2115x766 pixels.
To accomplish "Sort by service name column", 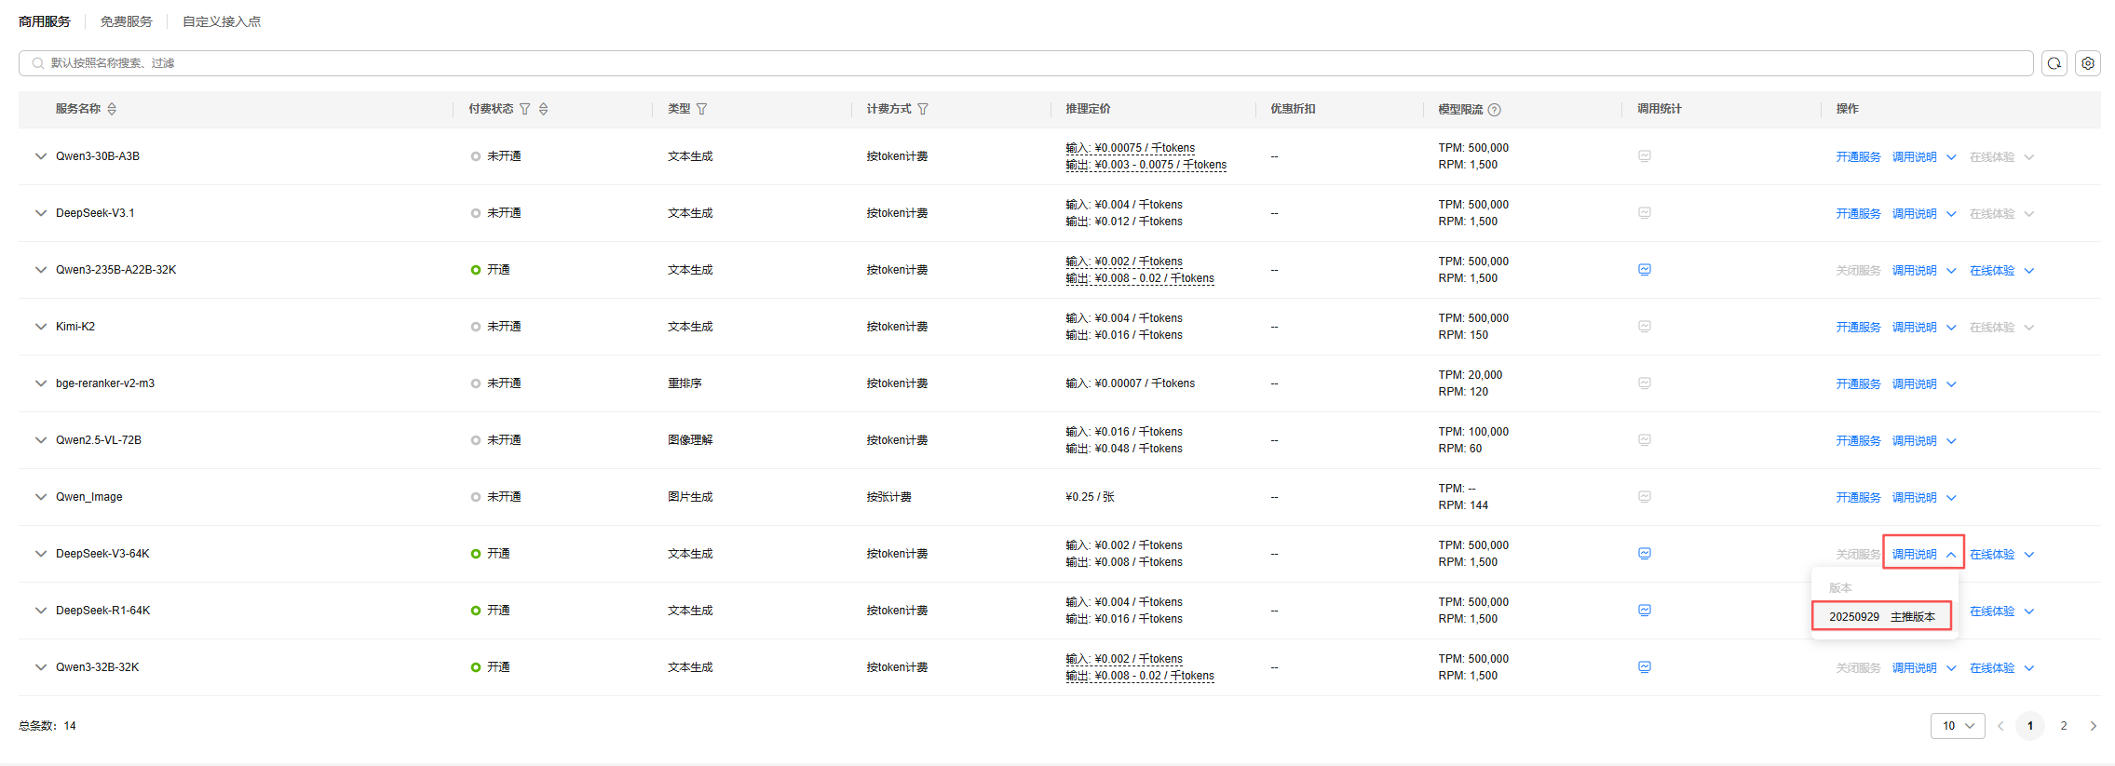I will tap(112, 109).
